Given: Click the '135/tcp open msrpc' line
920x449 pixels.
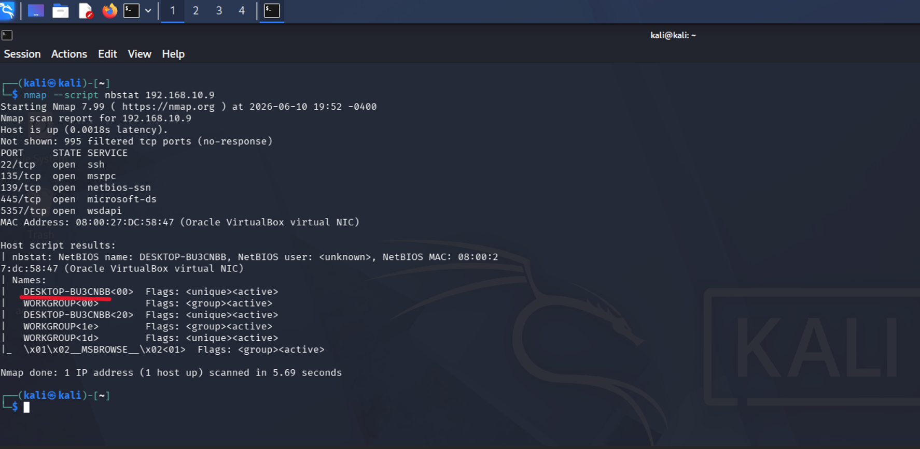Looking at the screenshot, I should coord(58,176).
